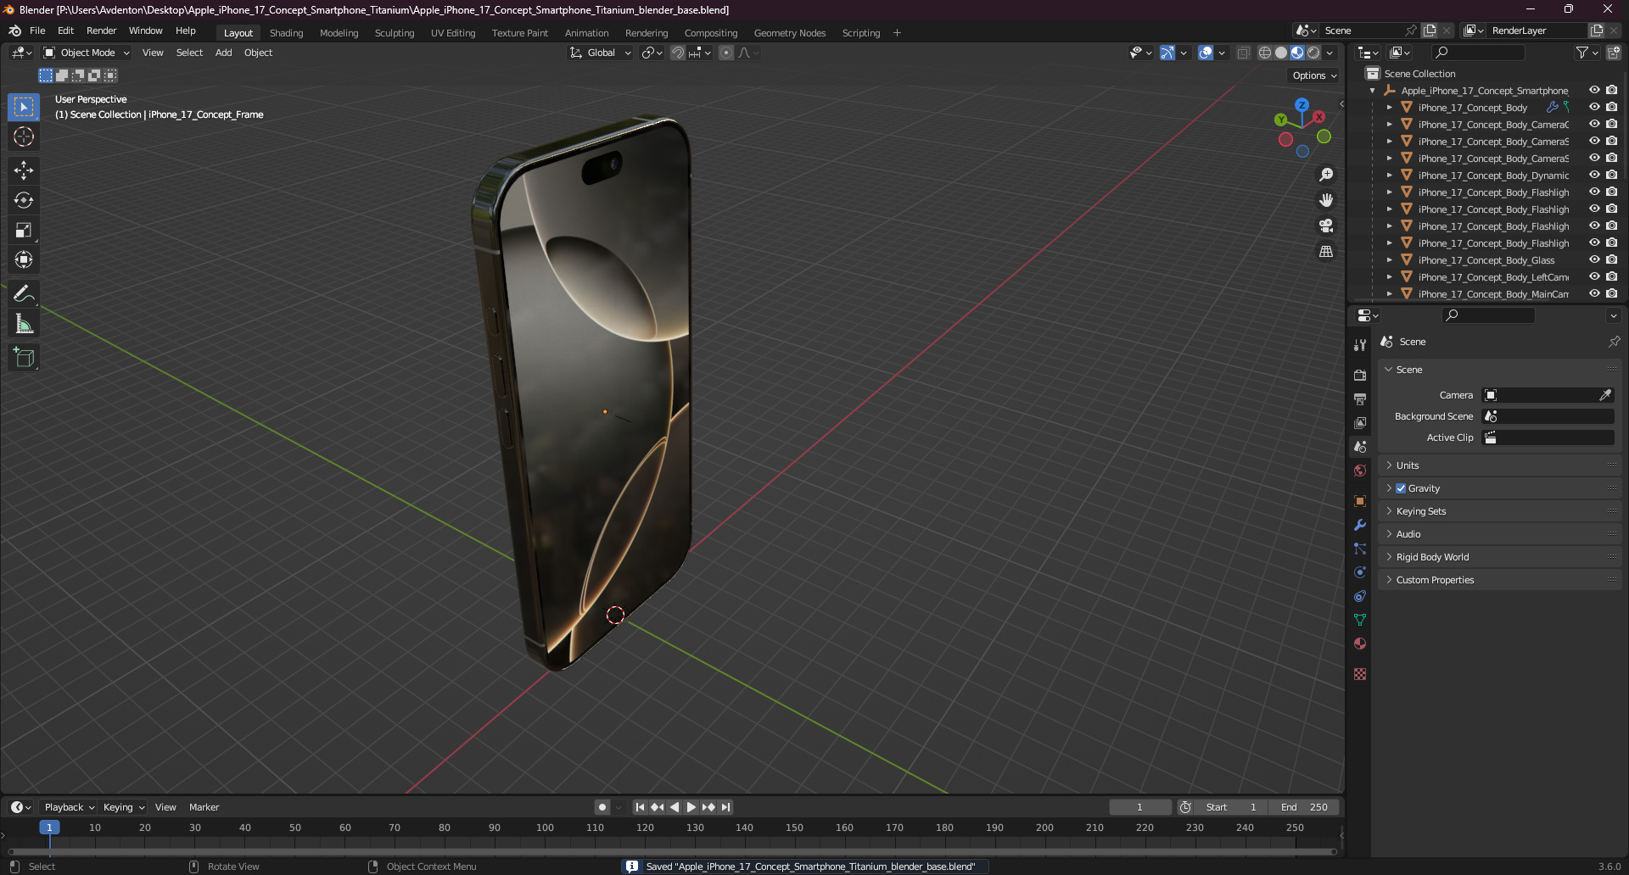Hide iPhone_17_Concept_Body_Glass eye icon
The width and height of the screenshot is (1629, 875).
[x=1594, y=259]
